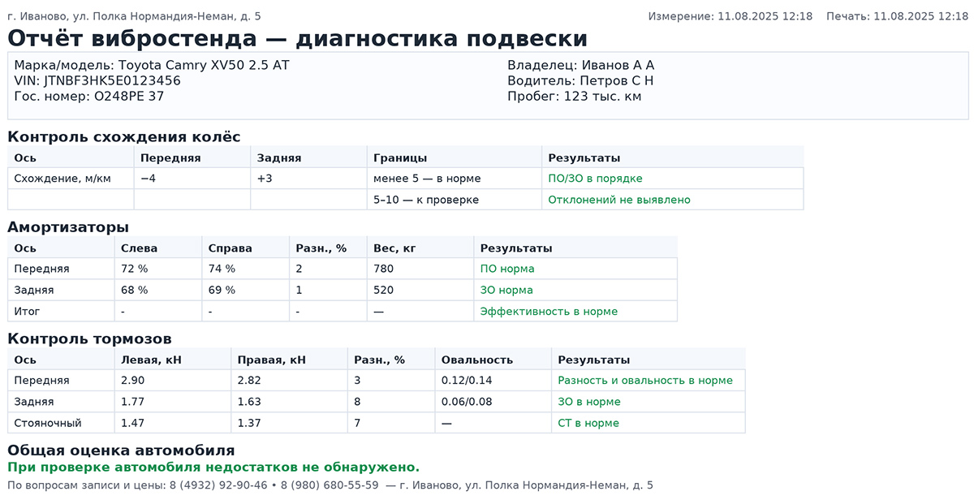Click the 'Амортизаторы' section heading
This screenshot has width=974, height=500.
click(68, 227)
